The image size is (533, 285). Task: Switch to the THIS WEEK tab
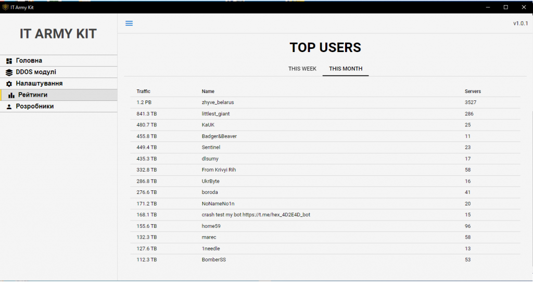(x=302, y=69)
